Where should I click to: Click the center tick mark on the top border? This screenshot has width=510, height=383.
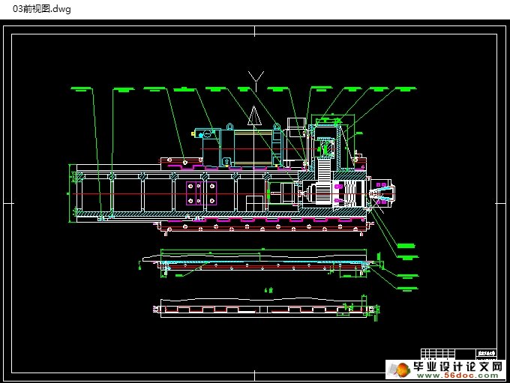(255, 29)
